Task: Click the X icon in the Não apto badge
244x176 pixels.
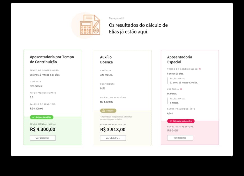Action: pyautogui.click(x=171, y=121)
